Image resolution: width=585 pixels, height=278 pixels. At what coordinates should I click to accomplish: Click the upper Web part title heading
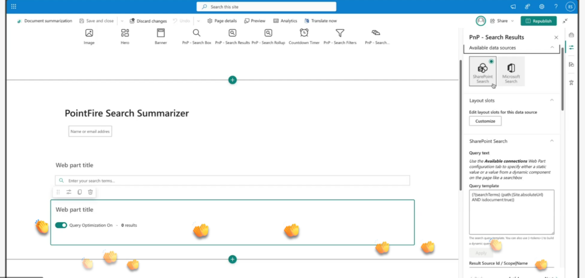point(75,165)
